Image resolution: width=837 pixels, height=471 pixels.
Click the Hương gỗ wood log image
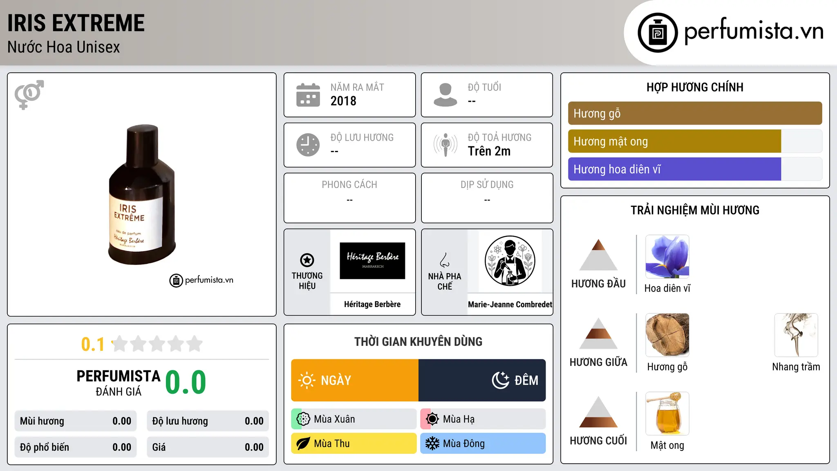(667, 335)
